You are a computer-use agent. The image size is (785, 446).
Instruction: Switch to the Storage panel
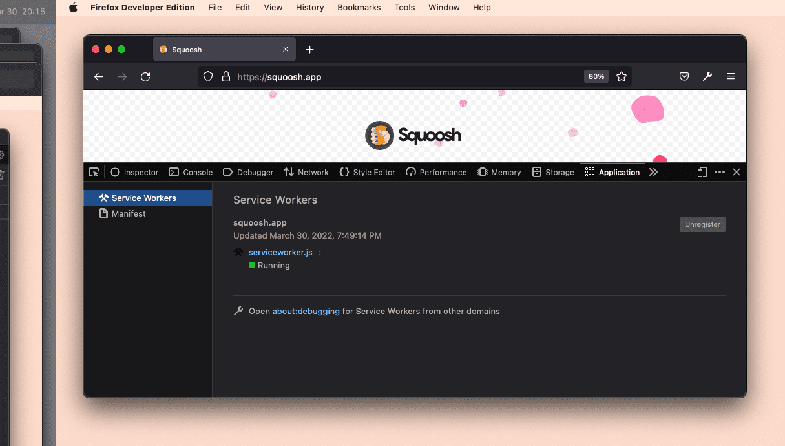[x=553, y=172]
